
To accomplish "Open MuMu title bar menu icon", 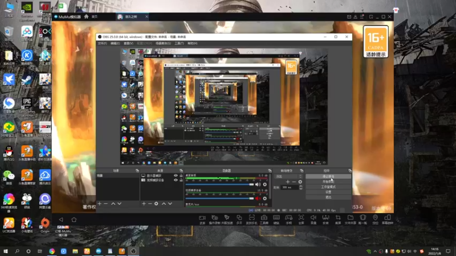I will (x=362, y=17).
